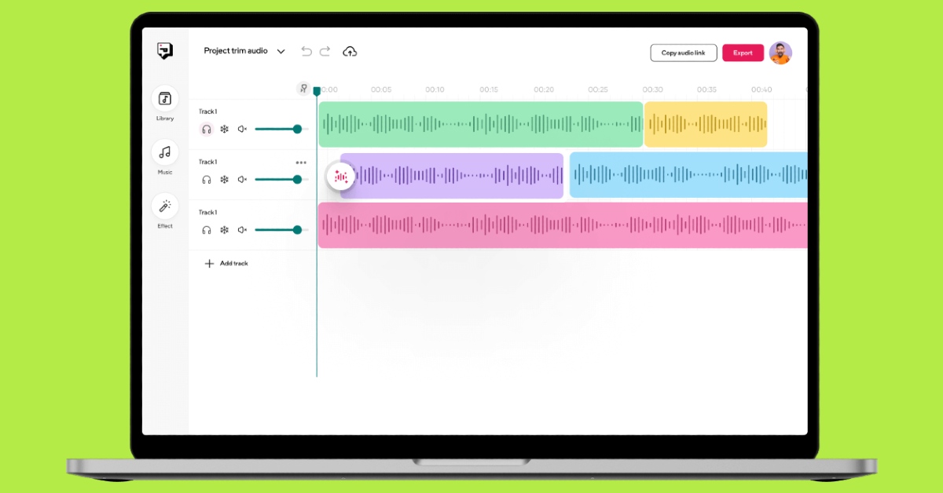Click the pink sparkle waveform AI icon

pos(341,176)
